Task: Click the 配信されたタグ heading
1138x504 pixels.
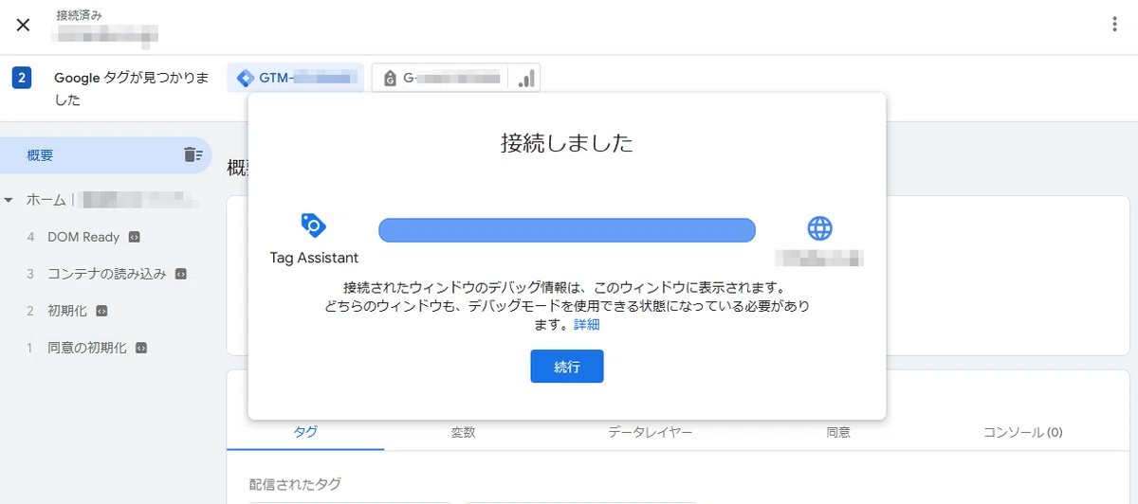Action: coord(295,484)
